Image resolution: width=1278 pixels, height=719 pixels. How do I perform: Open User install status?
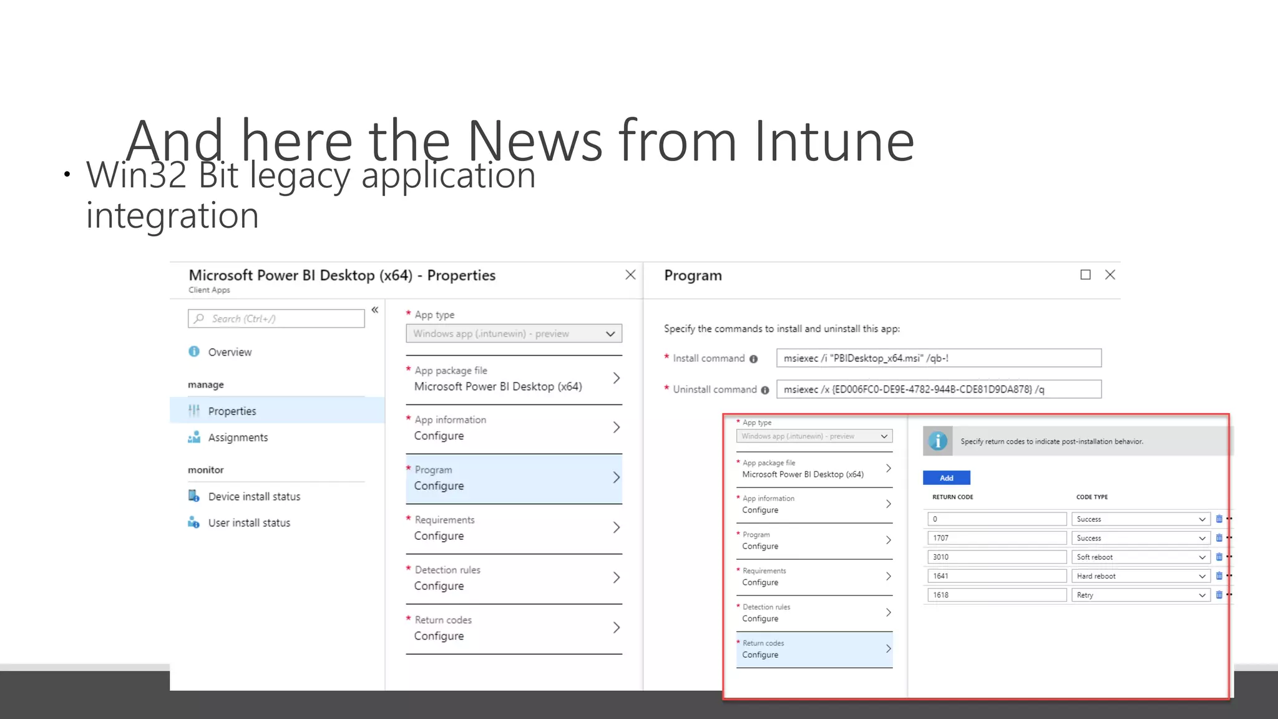(x=249, y=523)
